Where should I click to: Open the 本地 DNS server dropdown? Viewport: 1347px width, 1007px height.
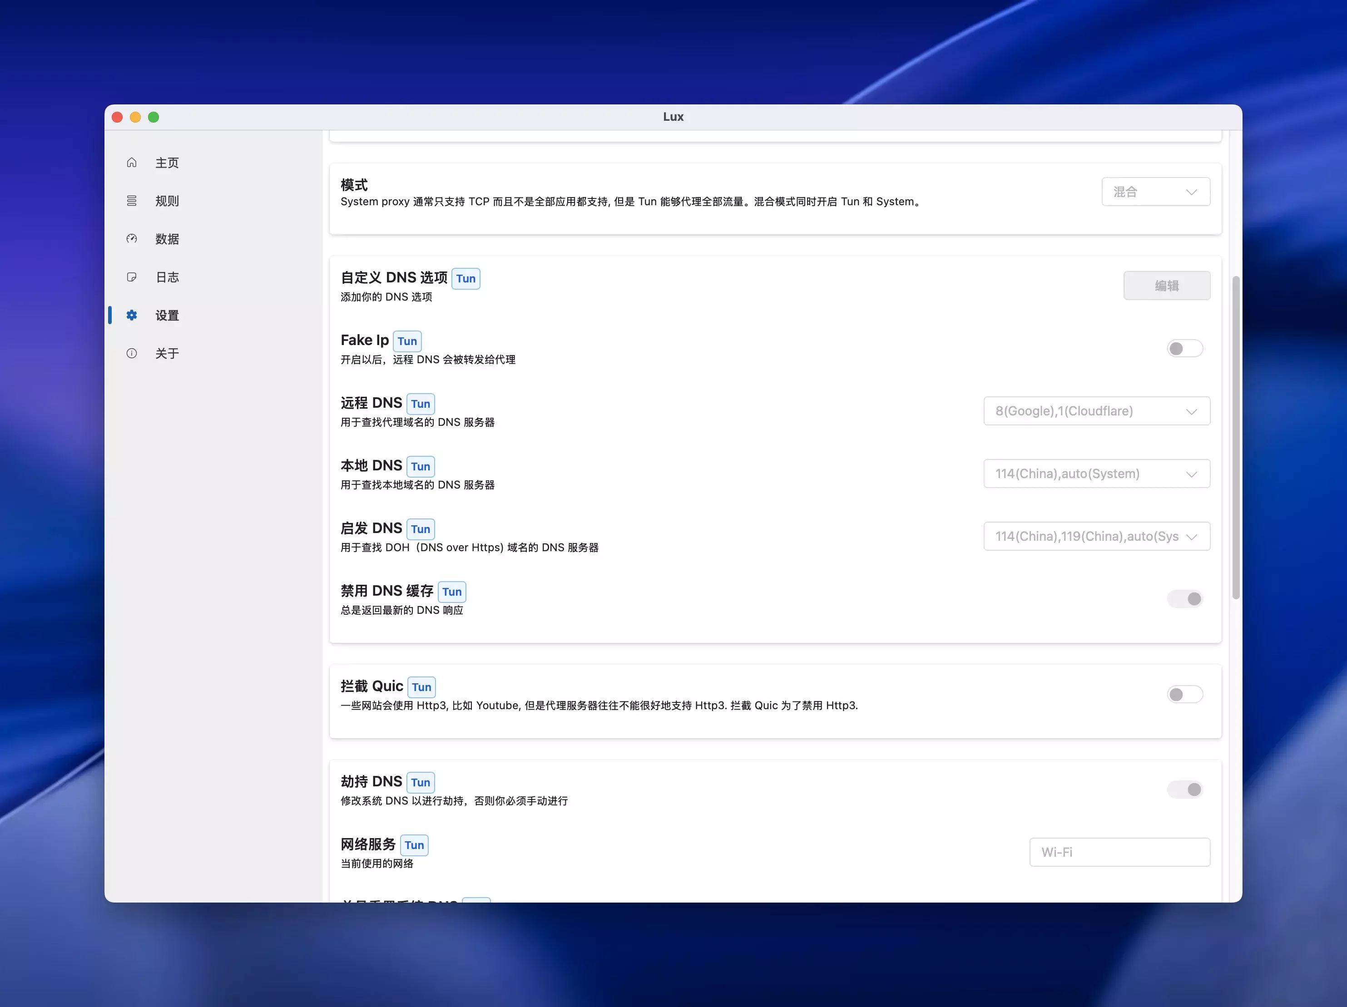tap(1096, 474)
